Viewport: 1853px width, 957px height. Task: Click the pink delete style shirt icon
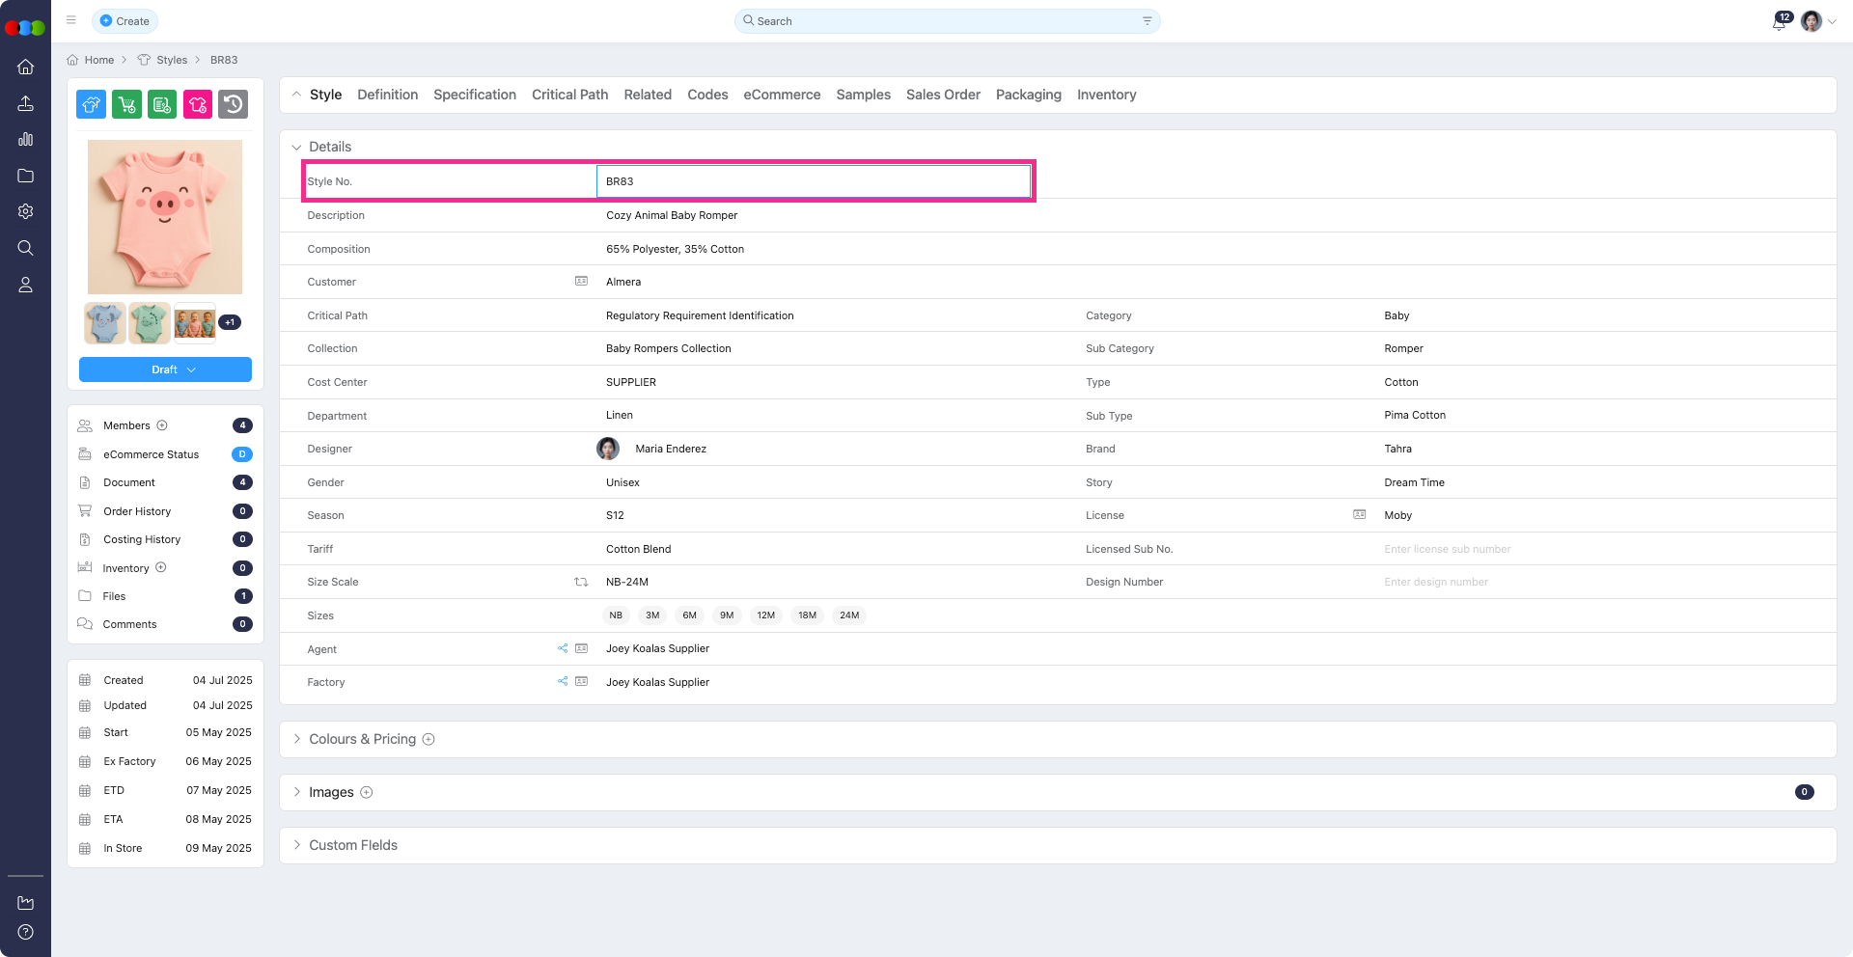tap(198, 104)
